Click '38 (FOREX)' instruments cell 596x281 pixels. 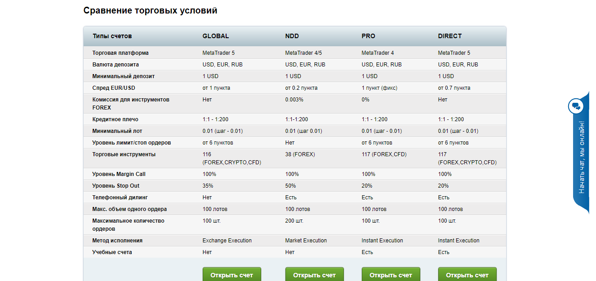pos(300,154)
